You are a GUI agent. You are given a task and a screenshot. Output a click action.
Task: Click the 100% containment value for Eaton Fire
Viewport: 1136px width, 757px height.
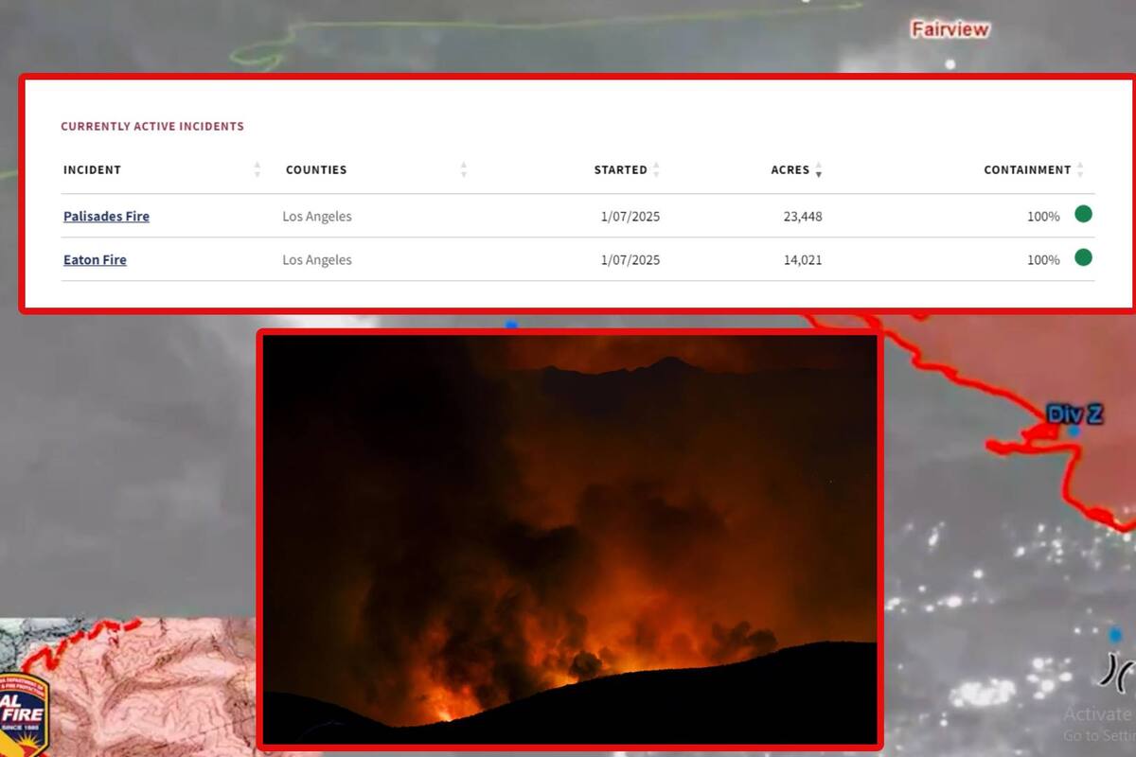coord(1042,258)
